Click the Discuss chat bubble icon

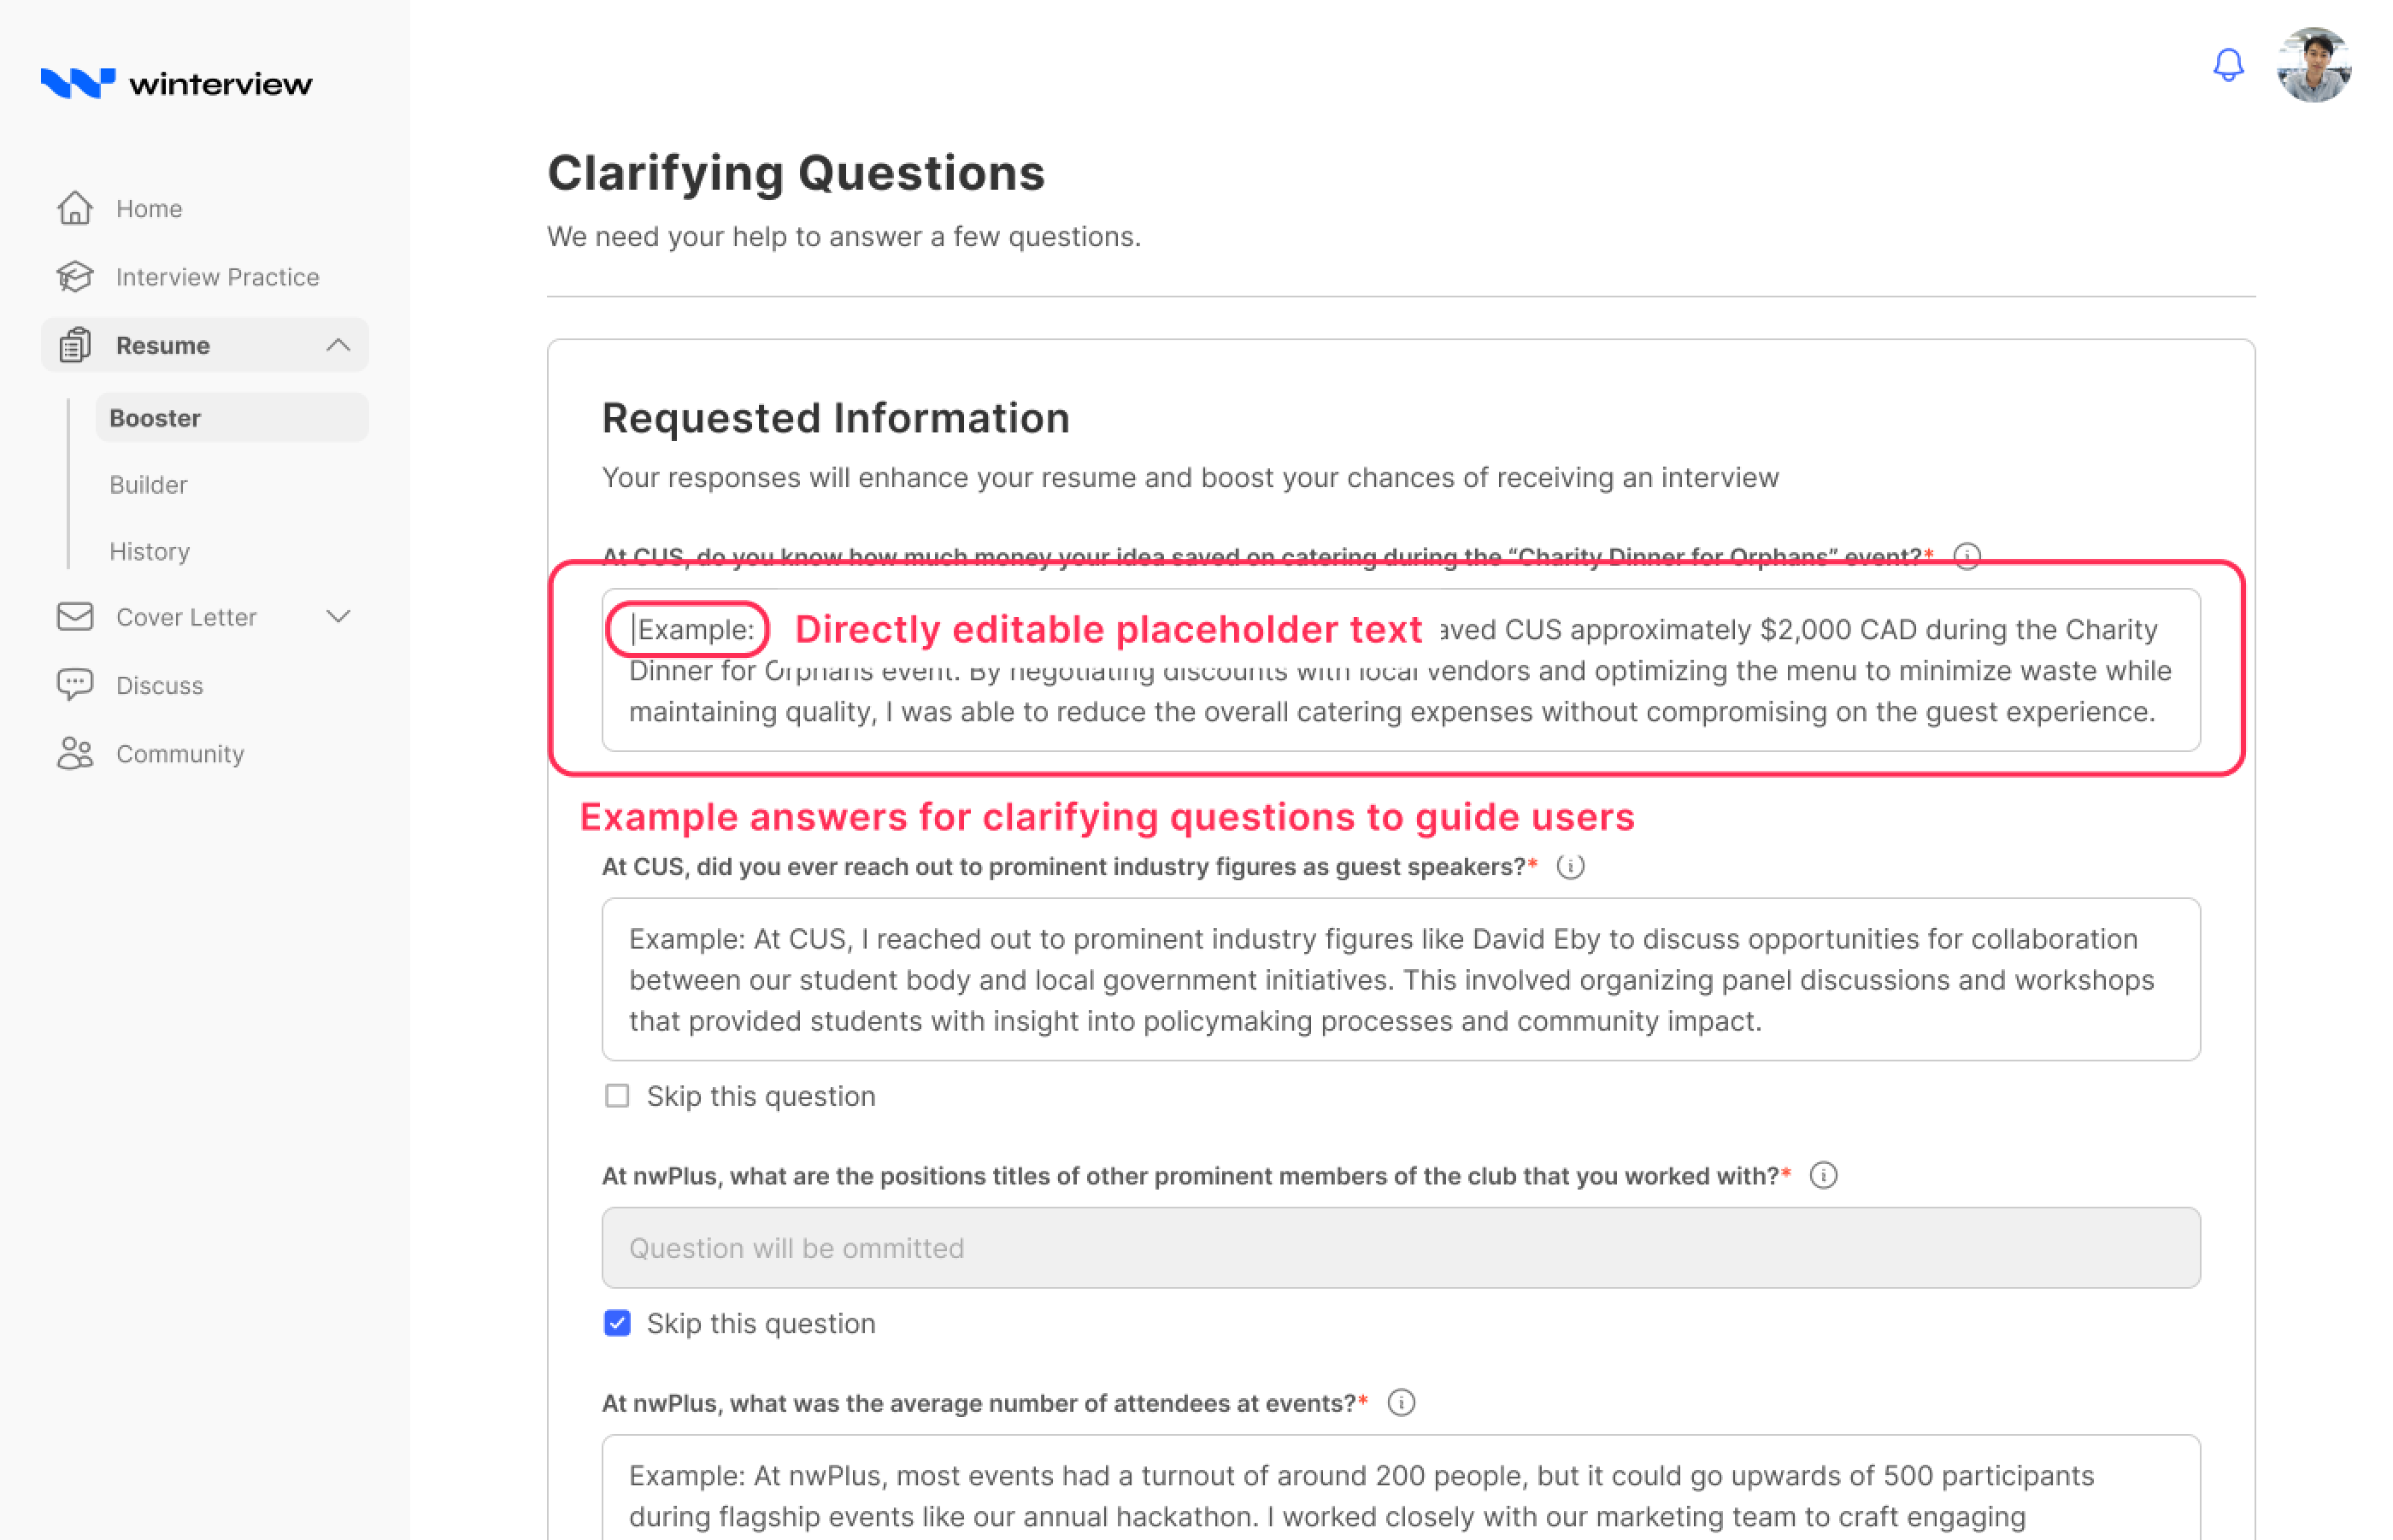[75, 685]
